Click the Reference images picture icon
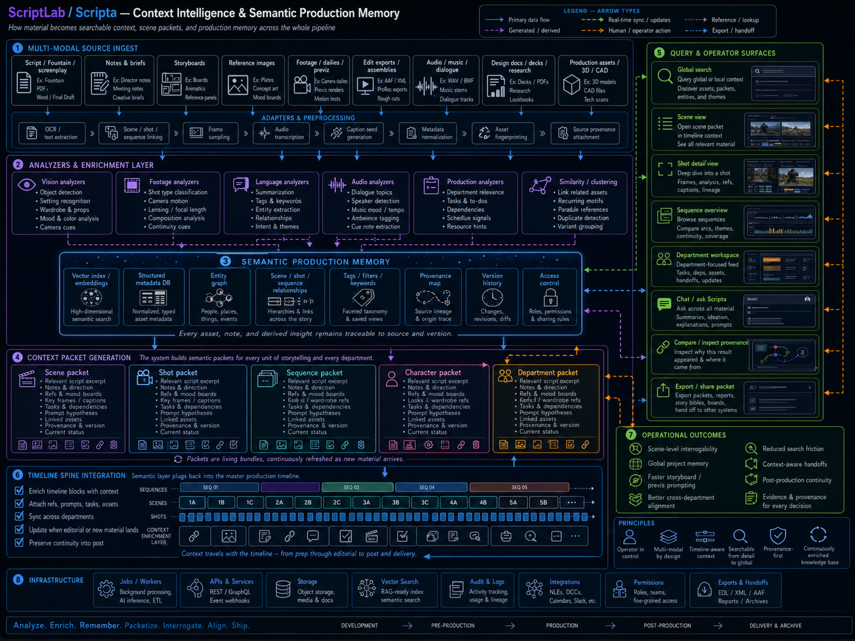Image resolution: width=855 pixels, height=641 pixels. pyautogui.click(x=238, y=85)
